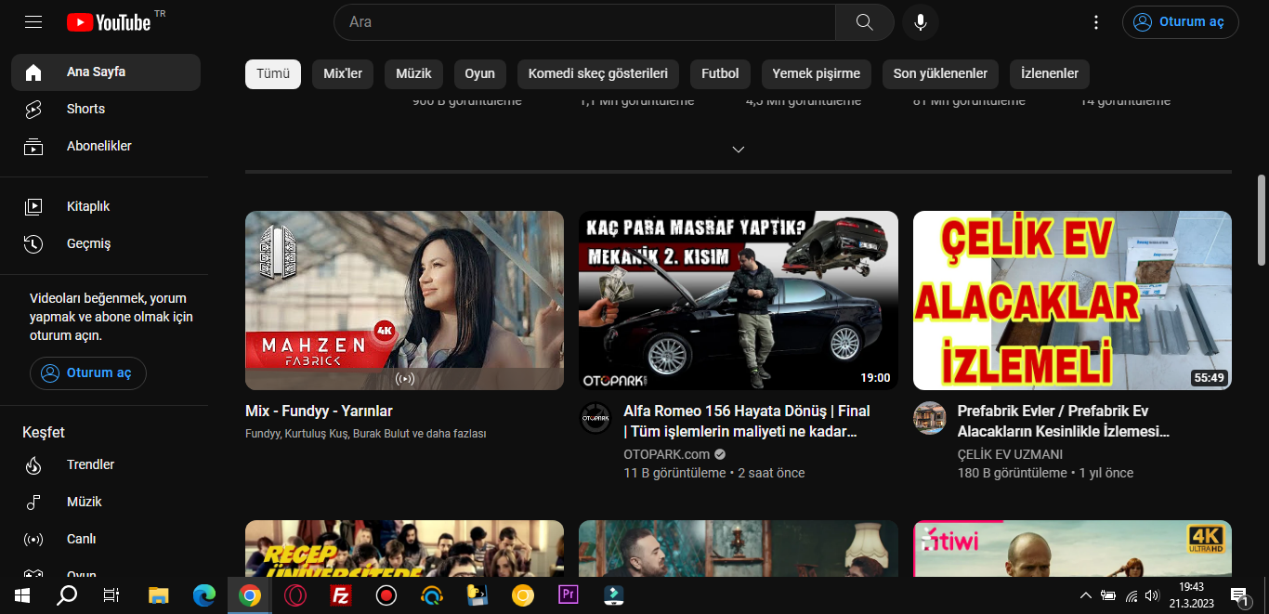Open Prefabrik Evler video title
This screenshot has height=614, width=1269.
[1064, 421]
